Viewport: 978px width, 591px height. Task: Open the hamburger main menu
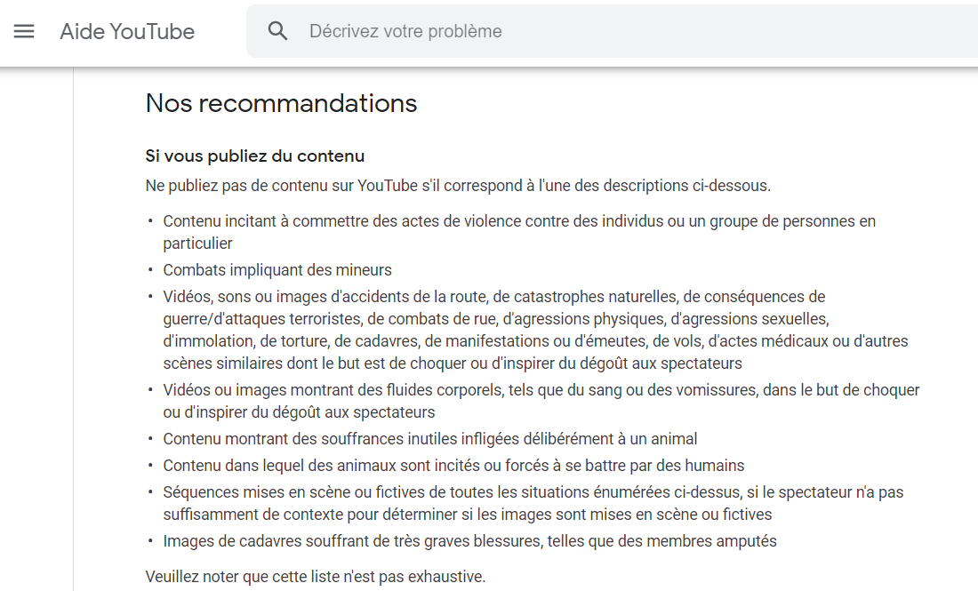point(24,31)
